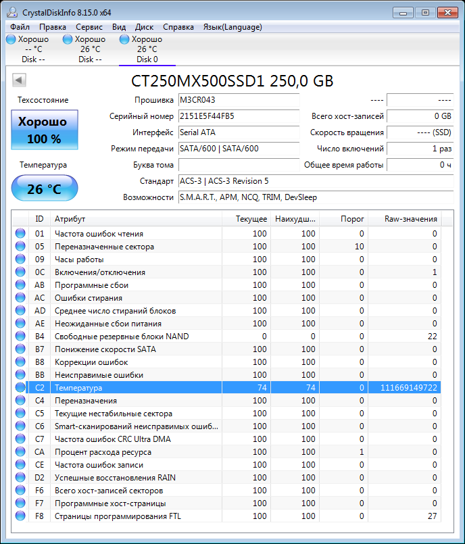Click status orb beside ID 0C
This screenshot has width=465, height=544.
tap(20, 272)
